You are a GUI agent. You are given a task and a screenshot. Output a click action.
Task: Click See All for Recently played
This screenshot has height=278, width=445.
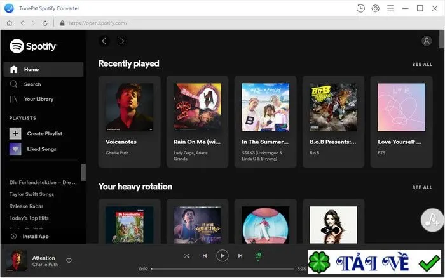click(x=422, y=65)
